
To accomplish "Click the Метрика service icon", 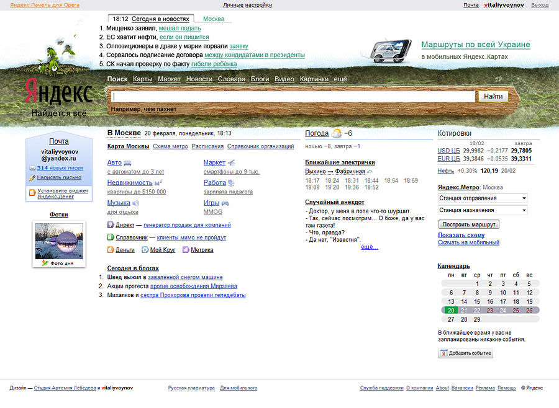I will click(185, 250).
